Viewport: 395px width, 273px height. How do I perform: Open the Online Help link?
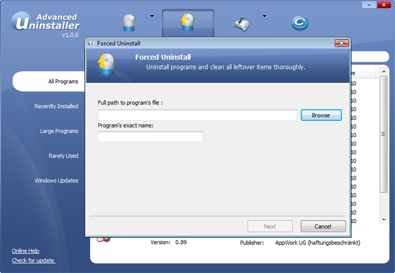(x=26, y=250)
